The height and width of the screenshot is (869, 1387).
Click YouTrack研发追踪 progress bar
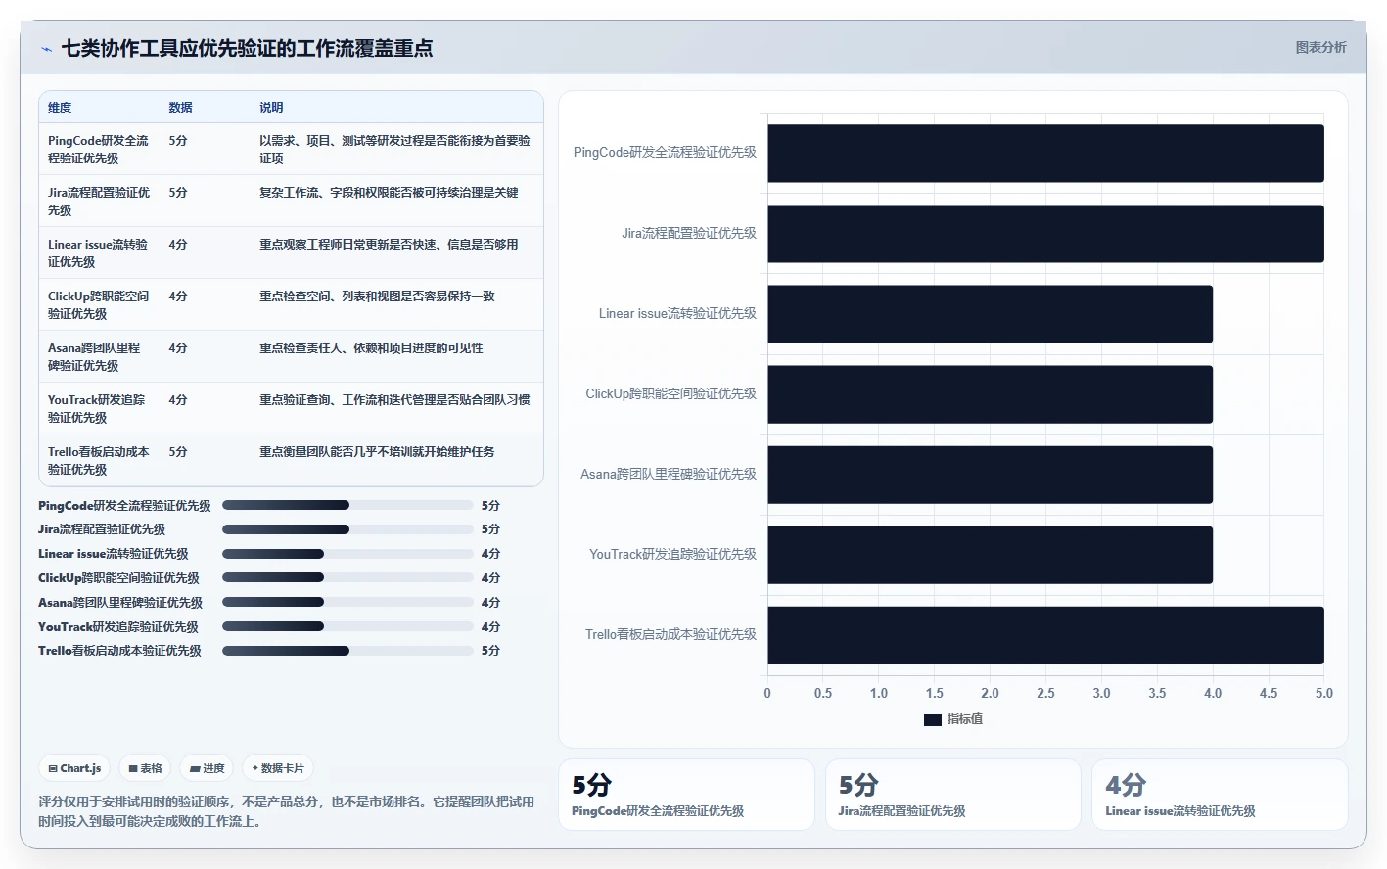pos(347,626)
